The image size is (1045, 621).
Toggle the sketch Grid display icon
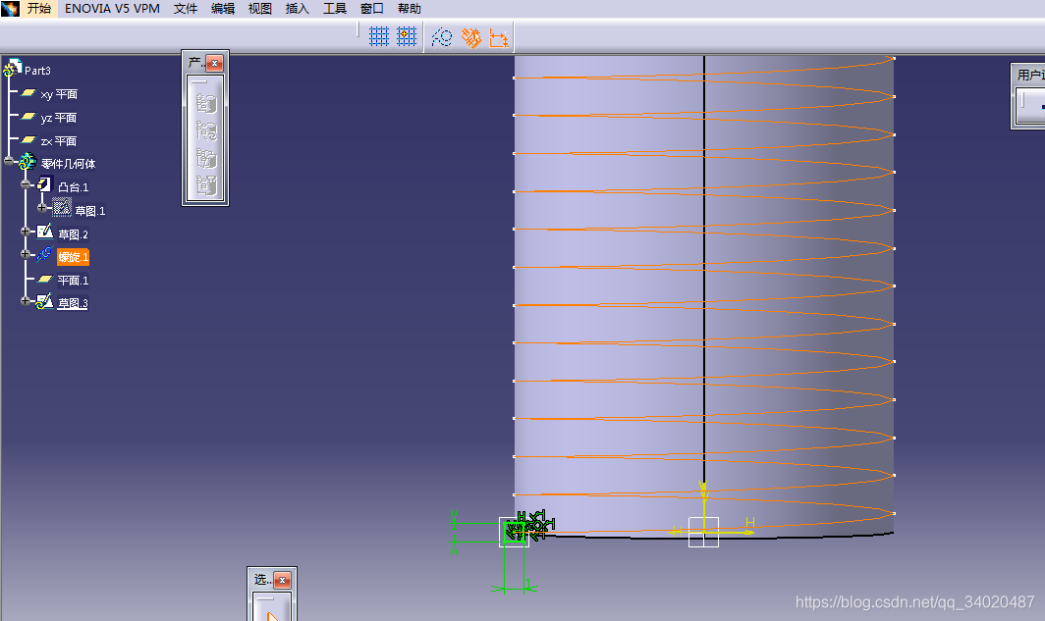[x=379, y=37]
